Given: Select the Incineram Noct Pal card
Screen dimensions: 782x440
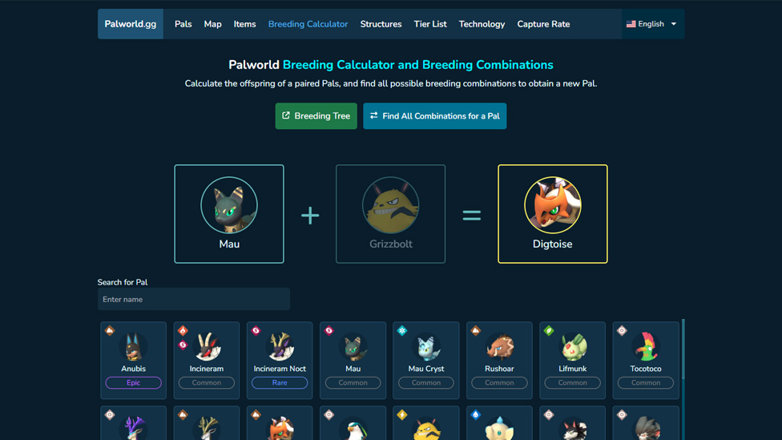Looking at the screenshot, I should click(x=280, y=360).
